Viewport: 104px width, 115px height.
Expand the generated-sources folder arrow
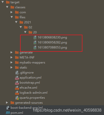pos(7,103)
